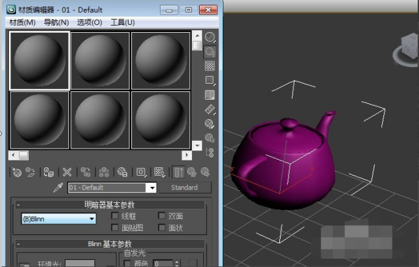Viewport: 419px width, 267px height.
Task: Select the bottom-right sample slot
Action: pyautogui.click(x=161, y=120)
